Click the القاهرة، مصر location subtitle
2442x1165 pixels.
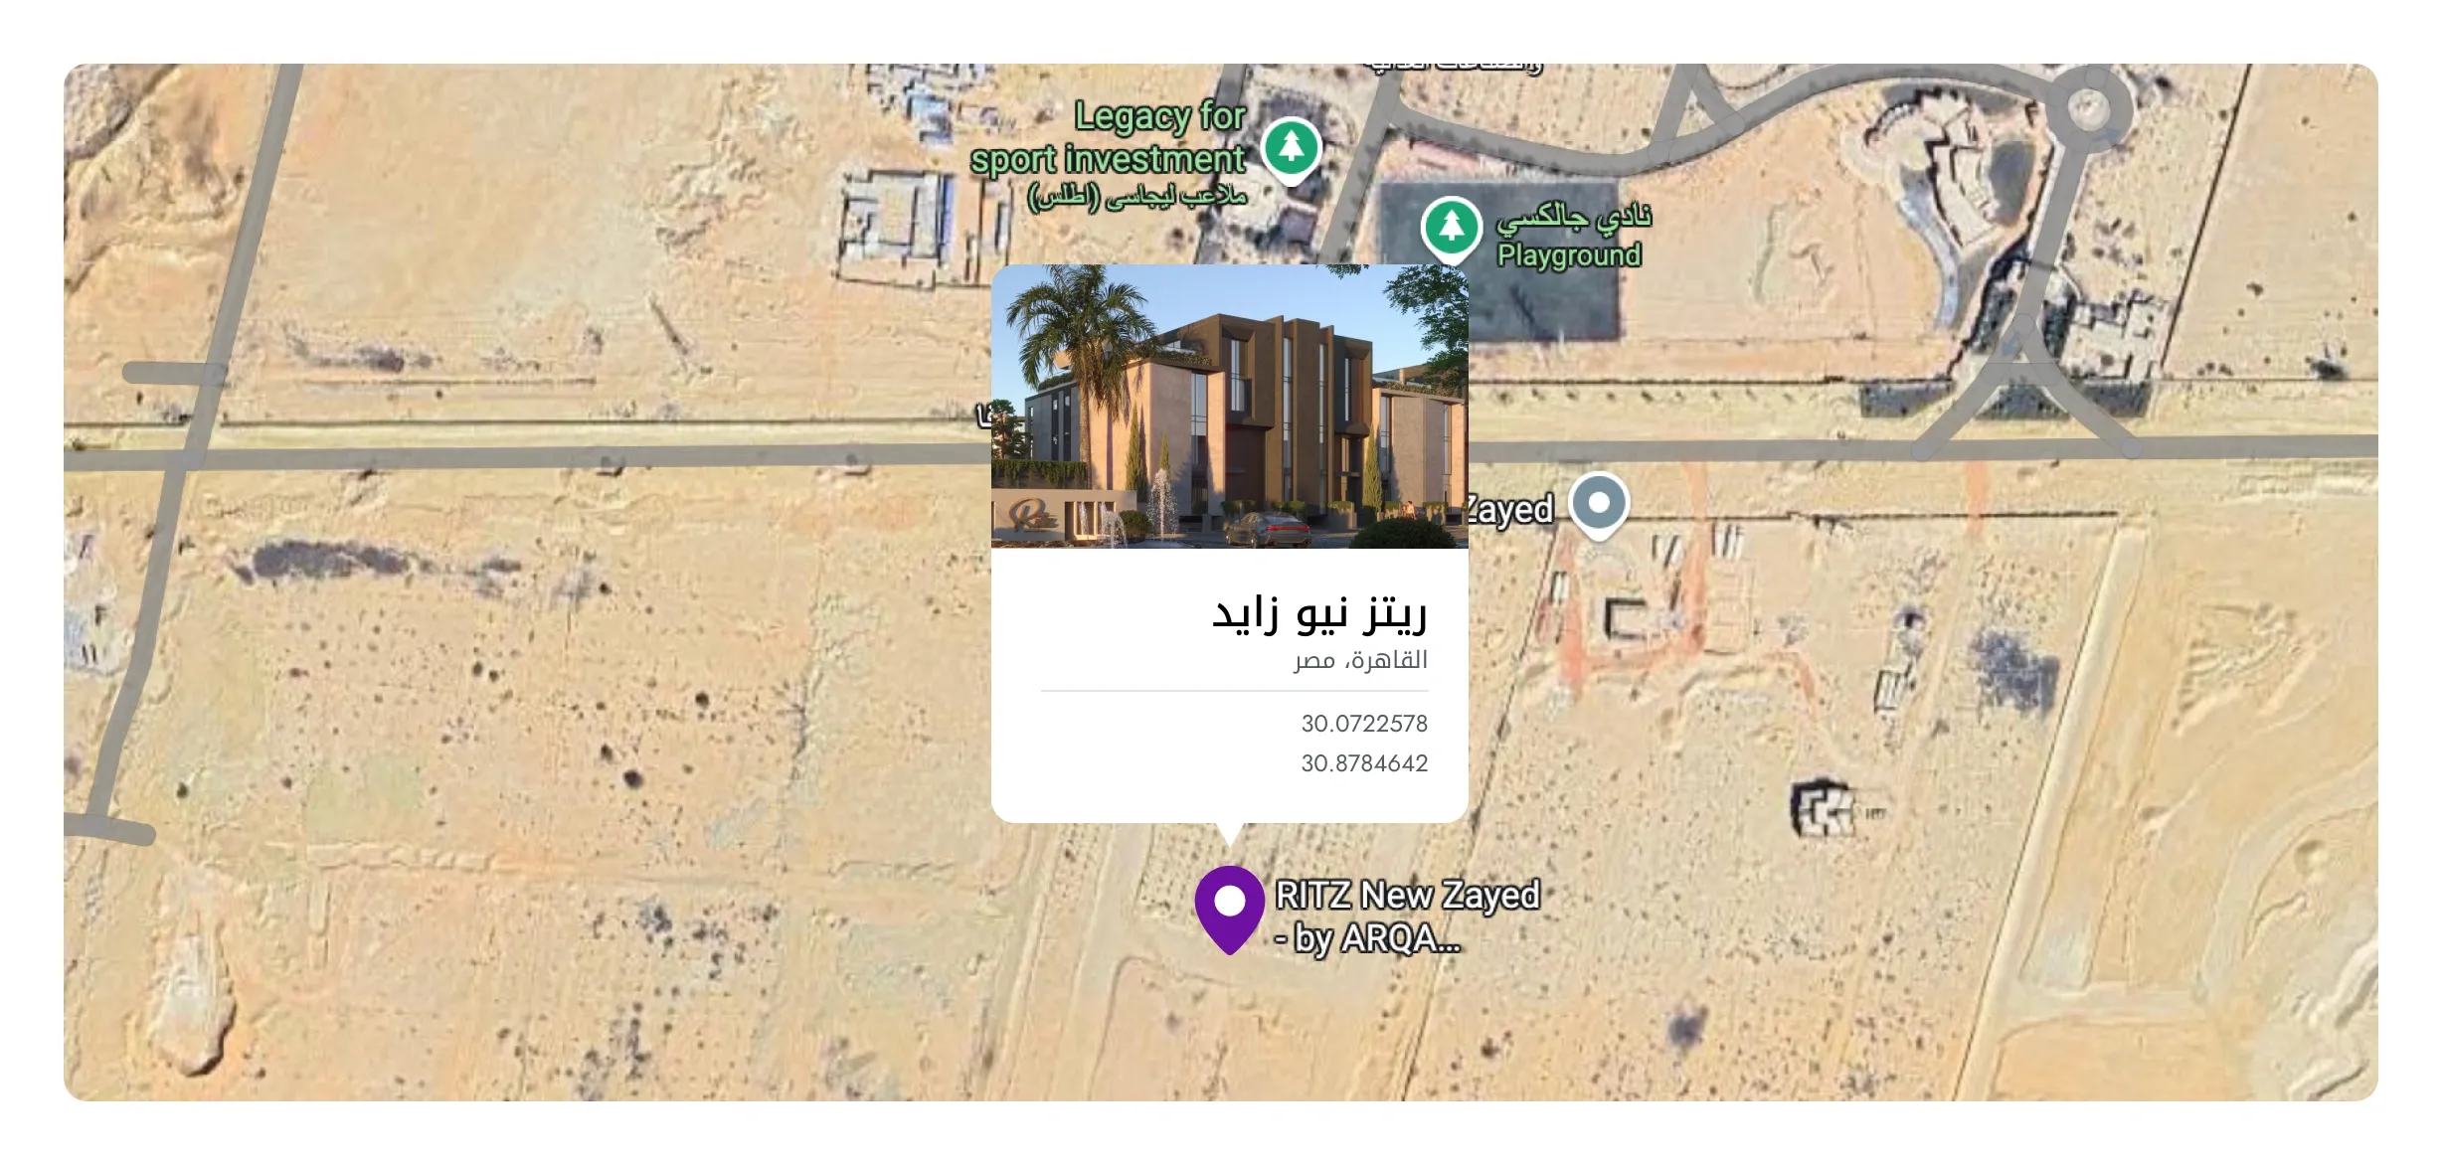click(x=1360, y=660)
